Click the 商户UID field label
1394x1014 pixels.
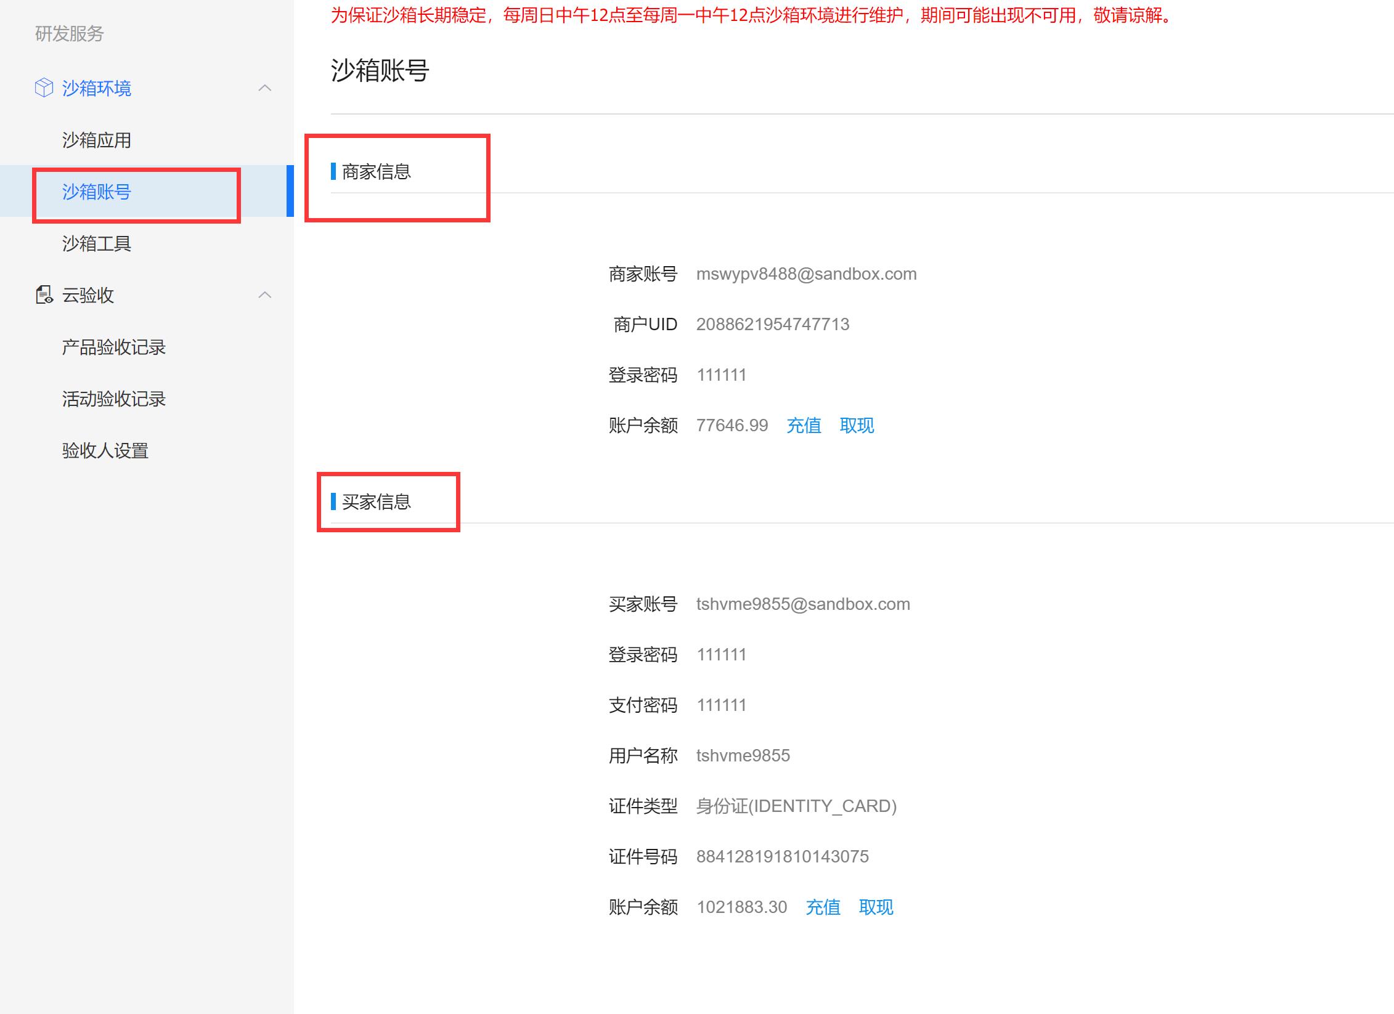645,325
